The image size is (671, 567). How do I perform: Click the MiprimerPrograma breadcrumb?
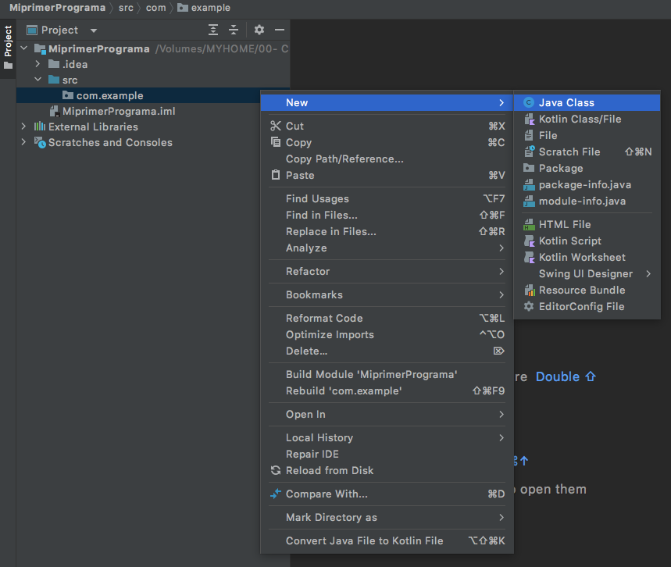coord(57,8)
